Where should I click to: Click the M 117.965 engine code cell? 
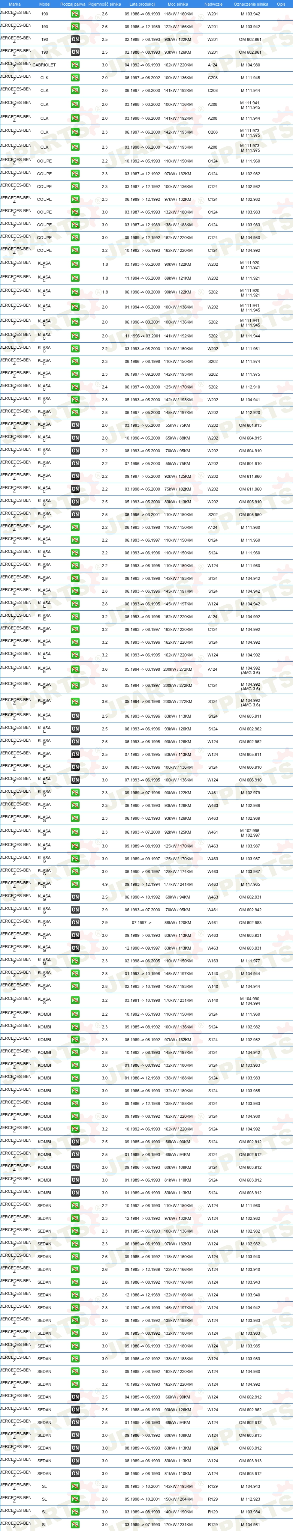[x=250, y=884]
